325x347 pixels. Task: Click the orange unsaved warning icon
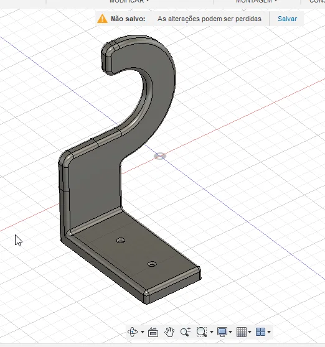pyautogui.click(x=102, y=19)
